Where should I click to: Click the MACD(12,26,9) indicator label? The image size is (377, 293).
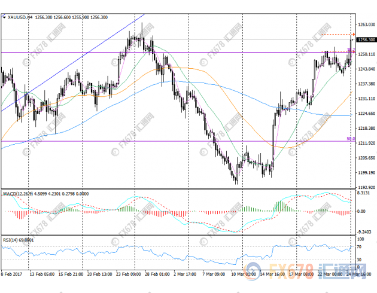[x=20, y=194]
